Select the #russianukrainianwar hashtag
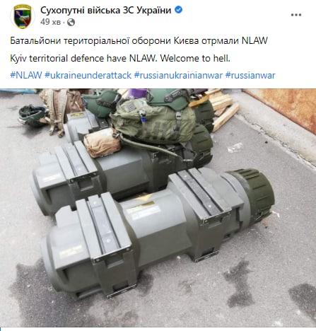This screenshot has height=331, width=316. click(x=178, y=76)
